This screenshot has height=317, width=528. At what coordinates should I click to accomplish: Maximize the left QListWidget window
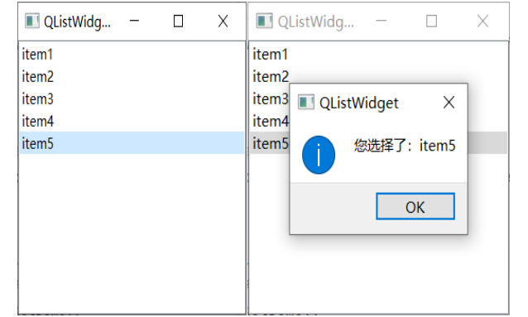(x=178, y=21)
